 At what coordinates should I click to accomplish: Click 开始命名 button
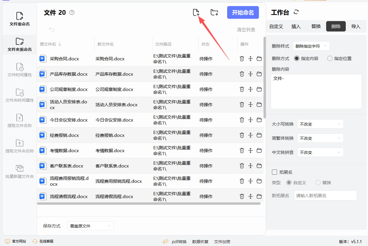click(243, 12)
